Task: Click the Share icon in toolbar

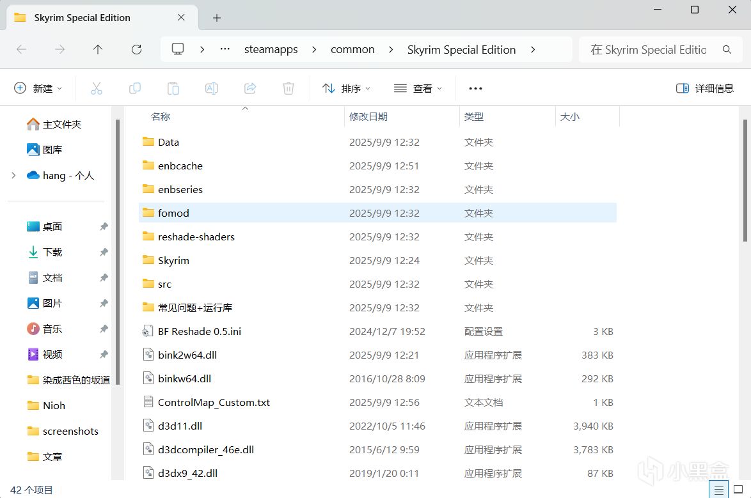Action: tap(250, 88)
